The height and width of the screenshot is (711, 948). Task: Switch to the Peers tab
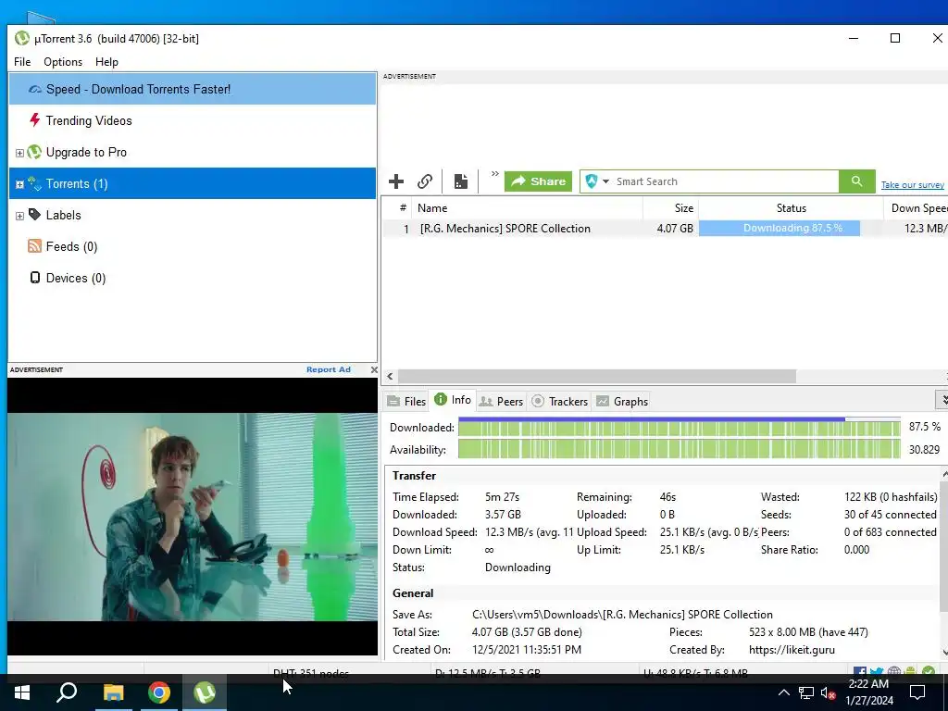point(501,402)
